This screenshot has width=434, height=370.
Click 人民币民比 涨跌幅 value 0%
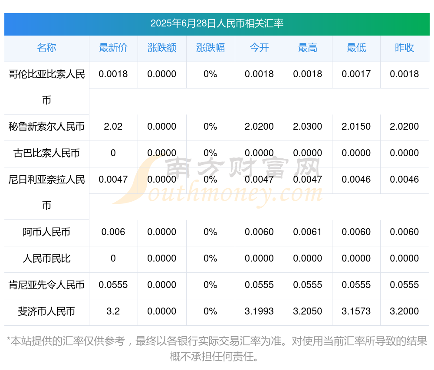click(x=210, y=258)
